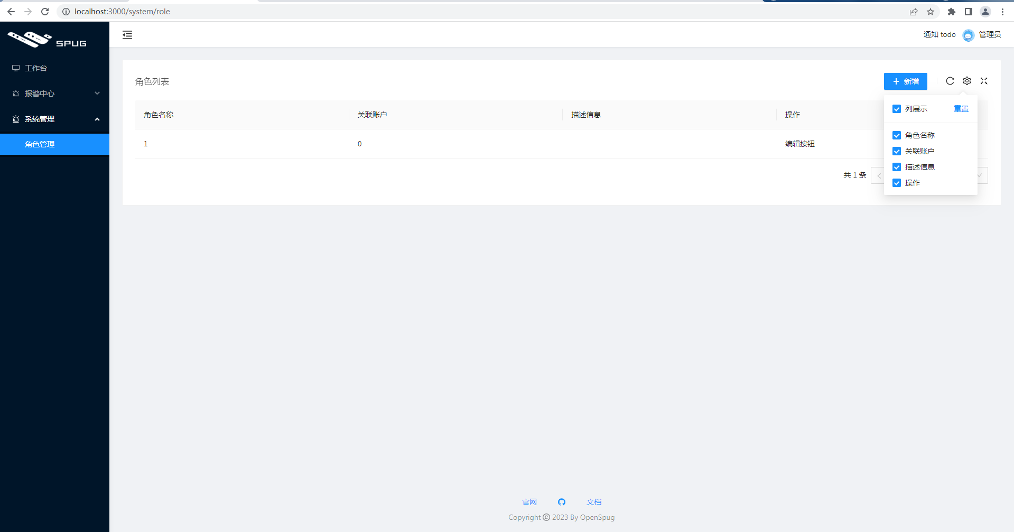
Task: Open 工作台 in the sidebar
Action: tap(54, 68)
